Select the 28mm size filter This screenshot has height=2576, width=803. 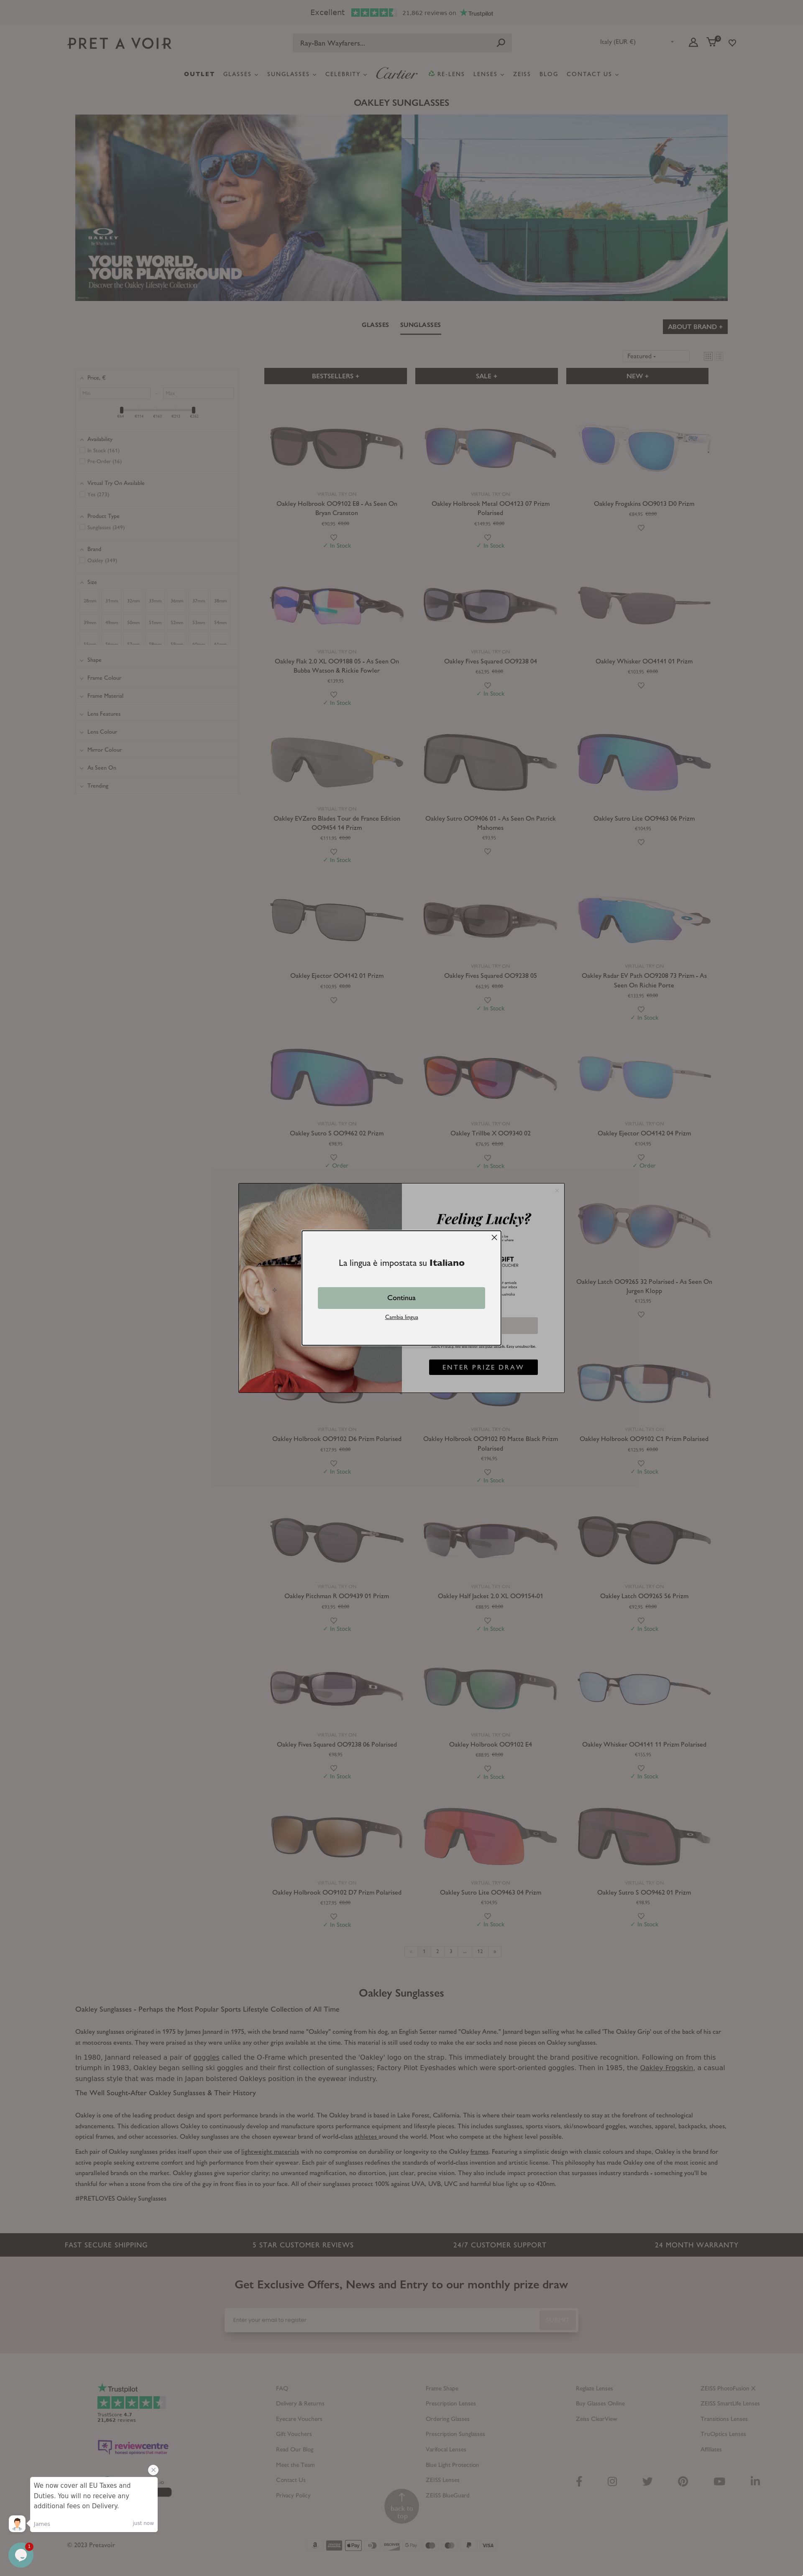pyautogui.click(x=90, y=601)
